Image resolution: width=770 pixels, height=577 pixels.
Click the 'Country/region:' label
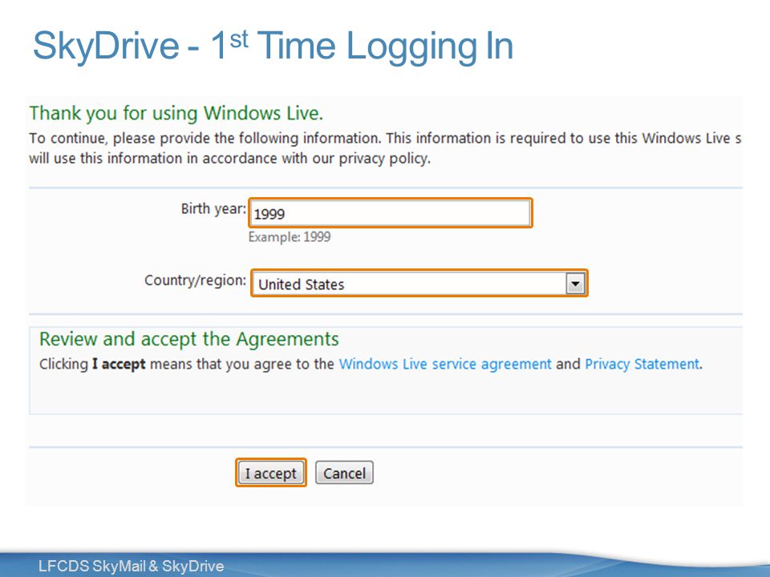pyautogui.click(x=195, y=280)
